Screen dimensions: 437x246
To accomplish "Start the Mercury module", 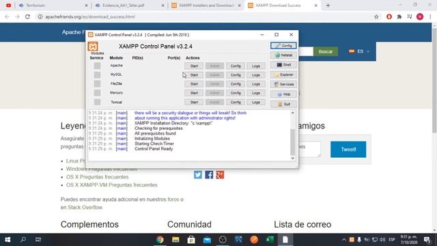I will [194, 93].
